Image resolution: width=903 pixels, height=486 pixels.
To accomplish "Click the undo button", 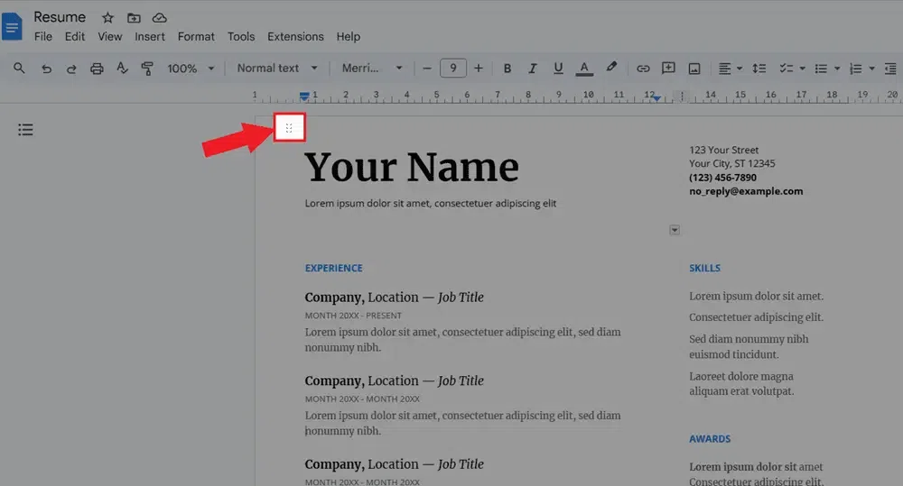I will 46,69.
